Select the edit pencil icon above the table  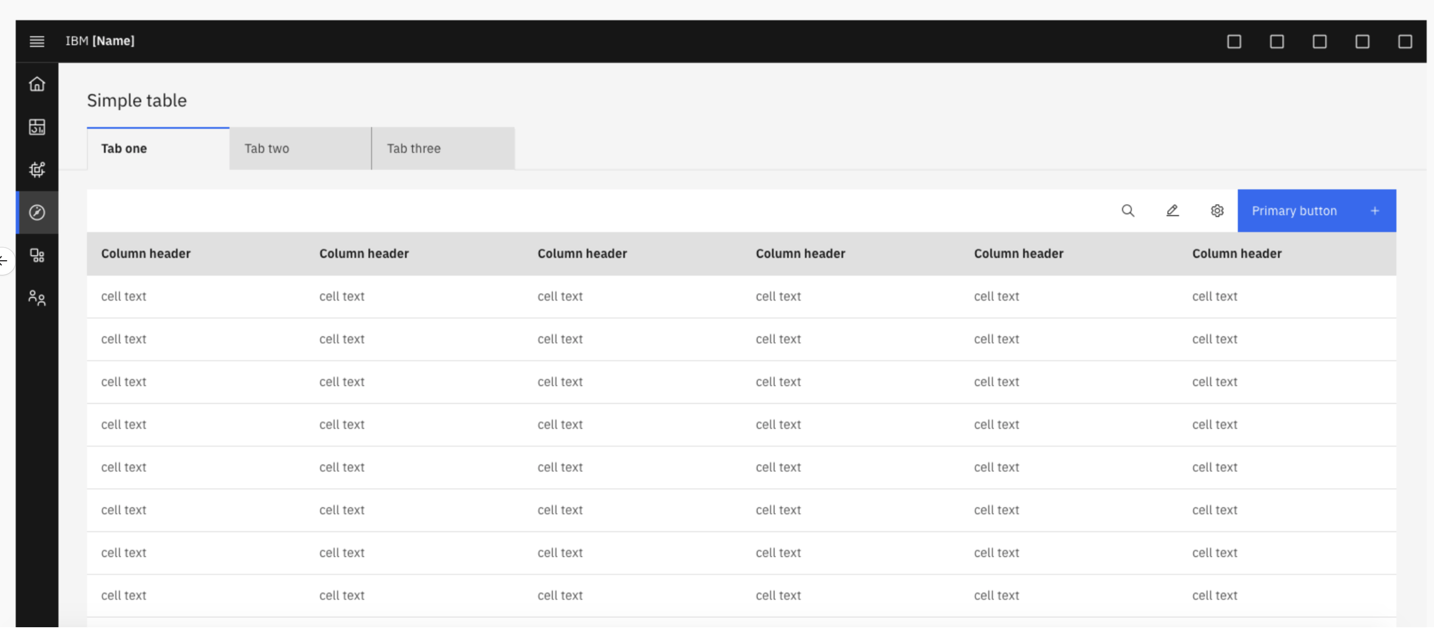(x=1173, y=211)
